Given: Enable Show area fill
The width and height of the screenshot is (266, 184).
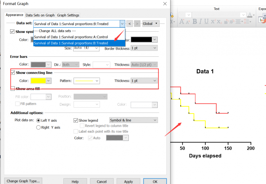Looking at the screenshot, I should click(13, 88).
